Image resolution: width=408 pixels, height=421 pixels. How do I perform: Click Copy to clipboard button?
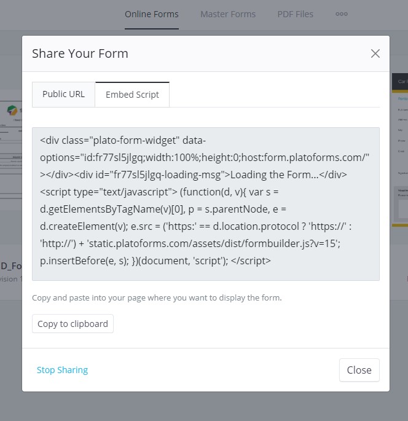pos(73,324)
